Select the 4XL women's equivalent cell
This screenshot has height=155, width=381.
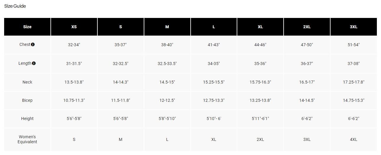tap(353, 139)
